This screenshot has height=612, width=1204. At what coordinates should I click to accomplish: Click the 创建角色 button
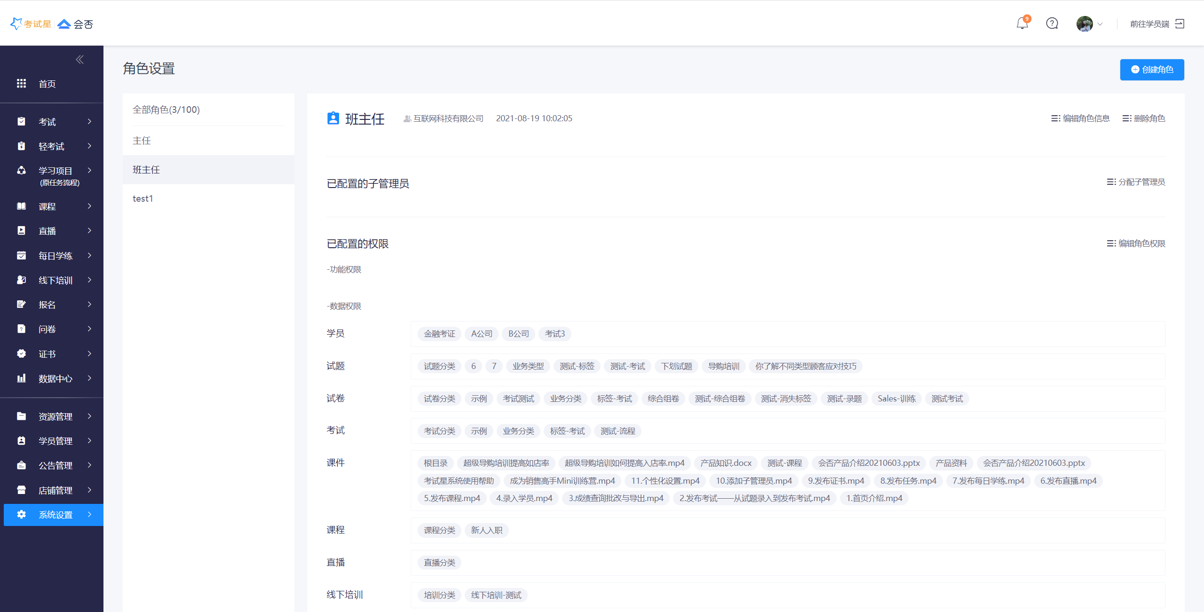click(1152, 70)
